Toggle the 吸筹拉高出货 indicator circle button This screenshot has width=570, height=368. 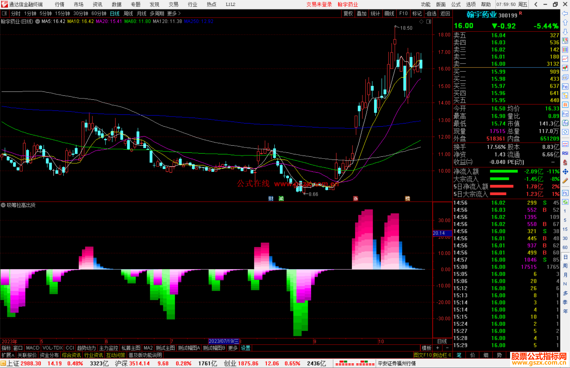[3, 205]
